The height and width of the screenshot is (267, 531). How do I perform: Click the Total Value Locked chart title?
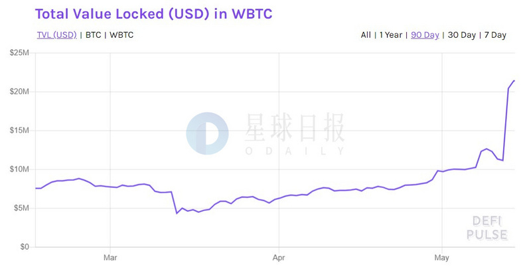pyautogui.click(x=153, y=13)
